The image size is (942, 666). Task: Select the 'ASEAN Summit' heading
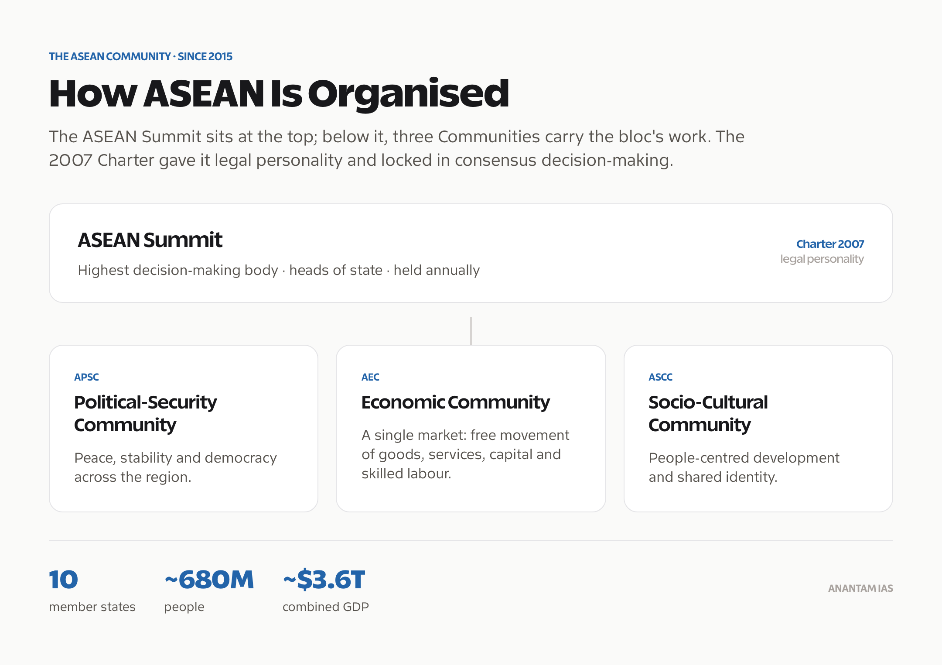[150, 240]
